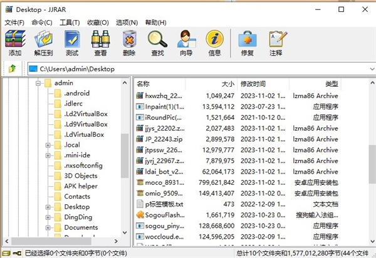Click size value 799,621,842
376x258 pixels.
click(x=216, y=182)
